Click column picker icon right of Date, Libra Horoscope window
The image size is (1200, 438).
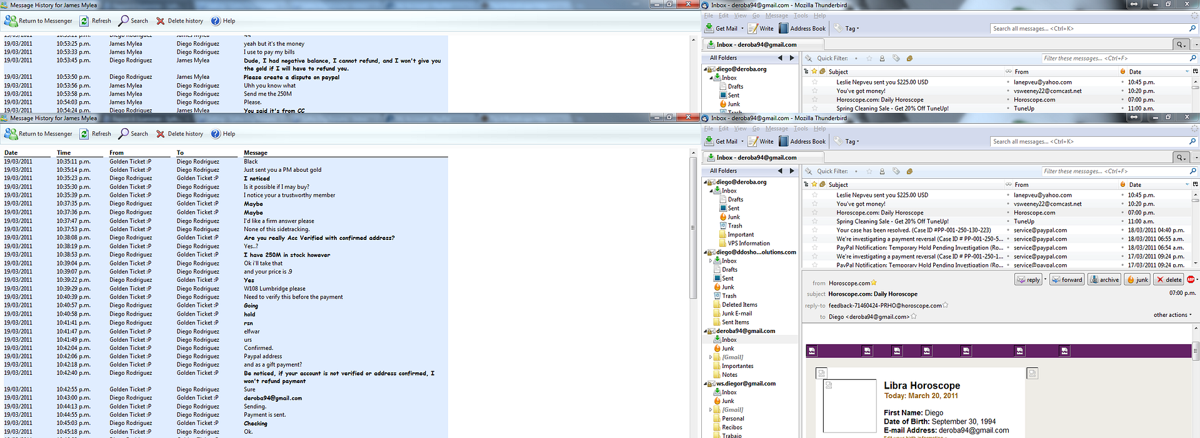point(1195,184)
